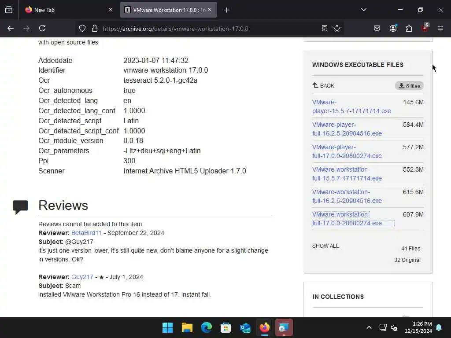Download VMware-player-15.5.7-17171714.exe
The image size is (451, 338).
(351, 107)
